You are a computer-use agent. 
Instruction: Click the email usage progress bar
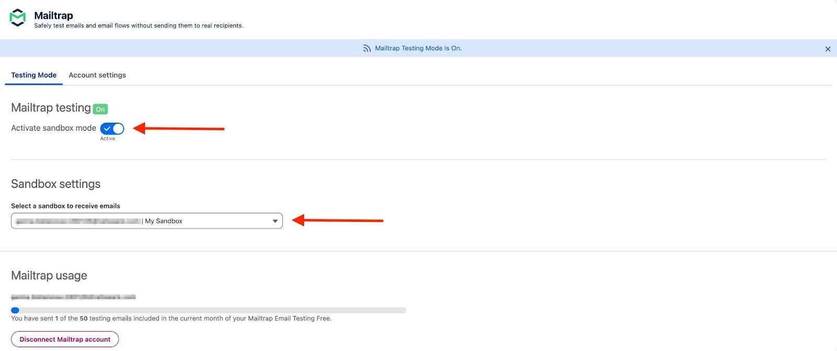point(209,310)
